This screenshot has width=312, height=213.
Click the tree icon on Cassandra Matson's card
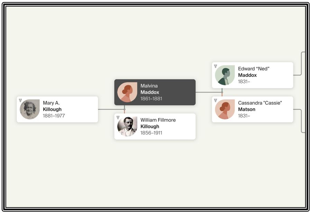215,100
